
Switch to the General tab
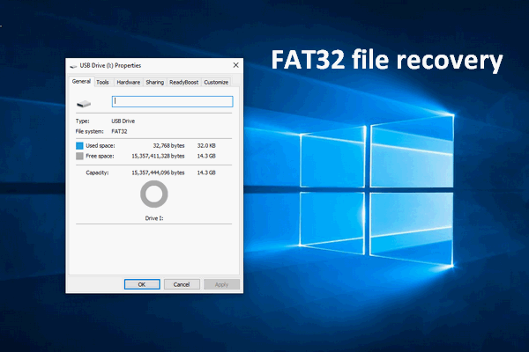coord(81,82)
